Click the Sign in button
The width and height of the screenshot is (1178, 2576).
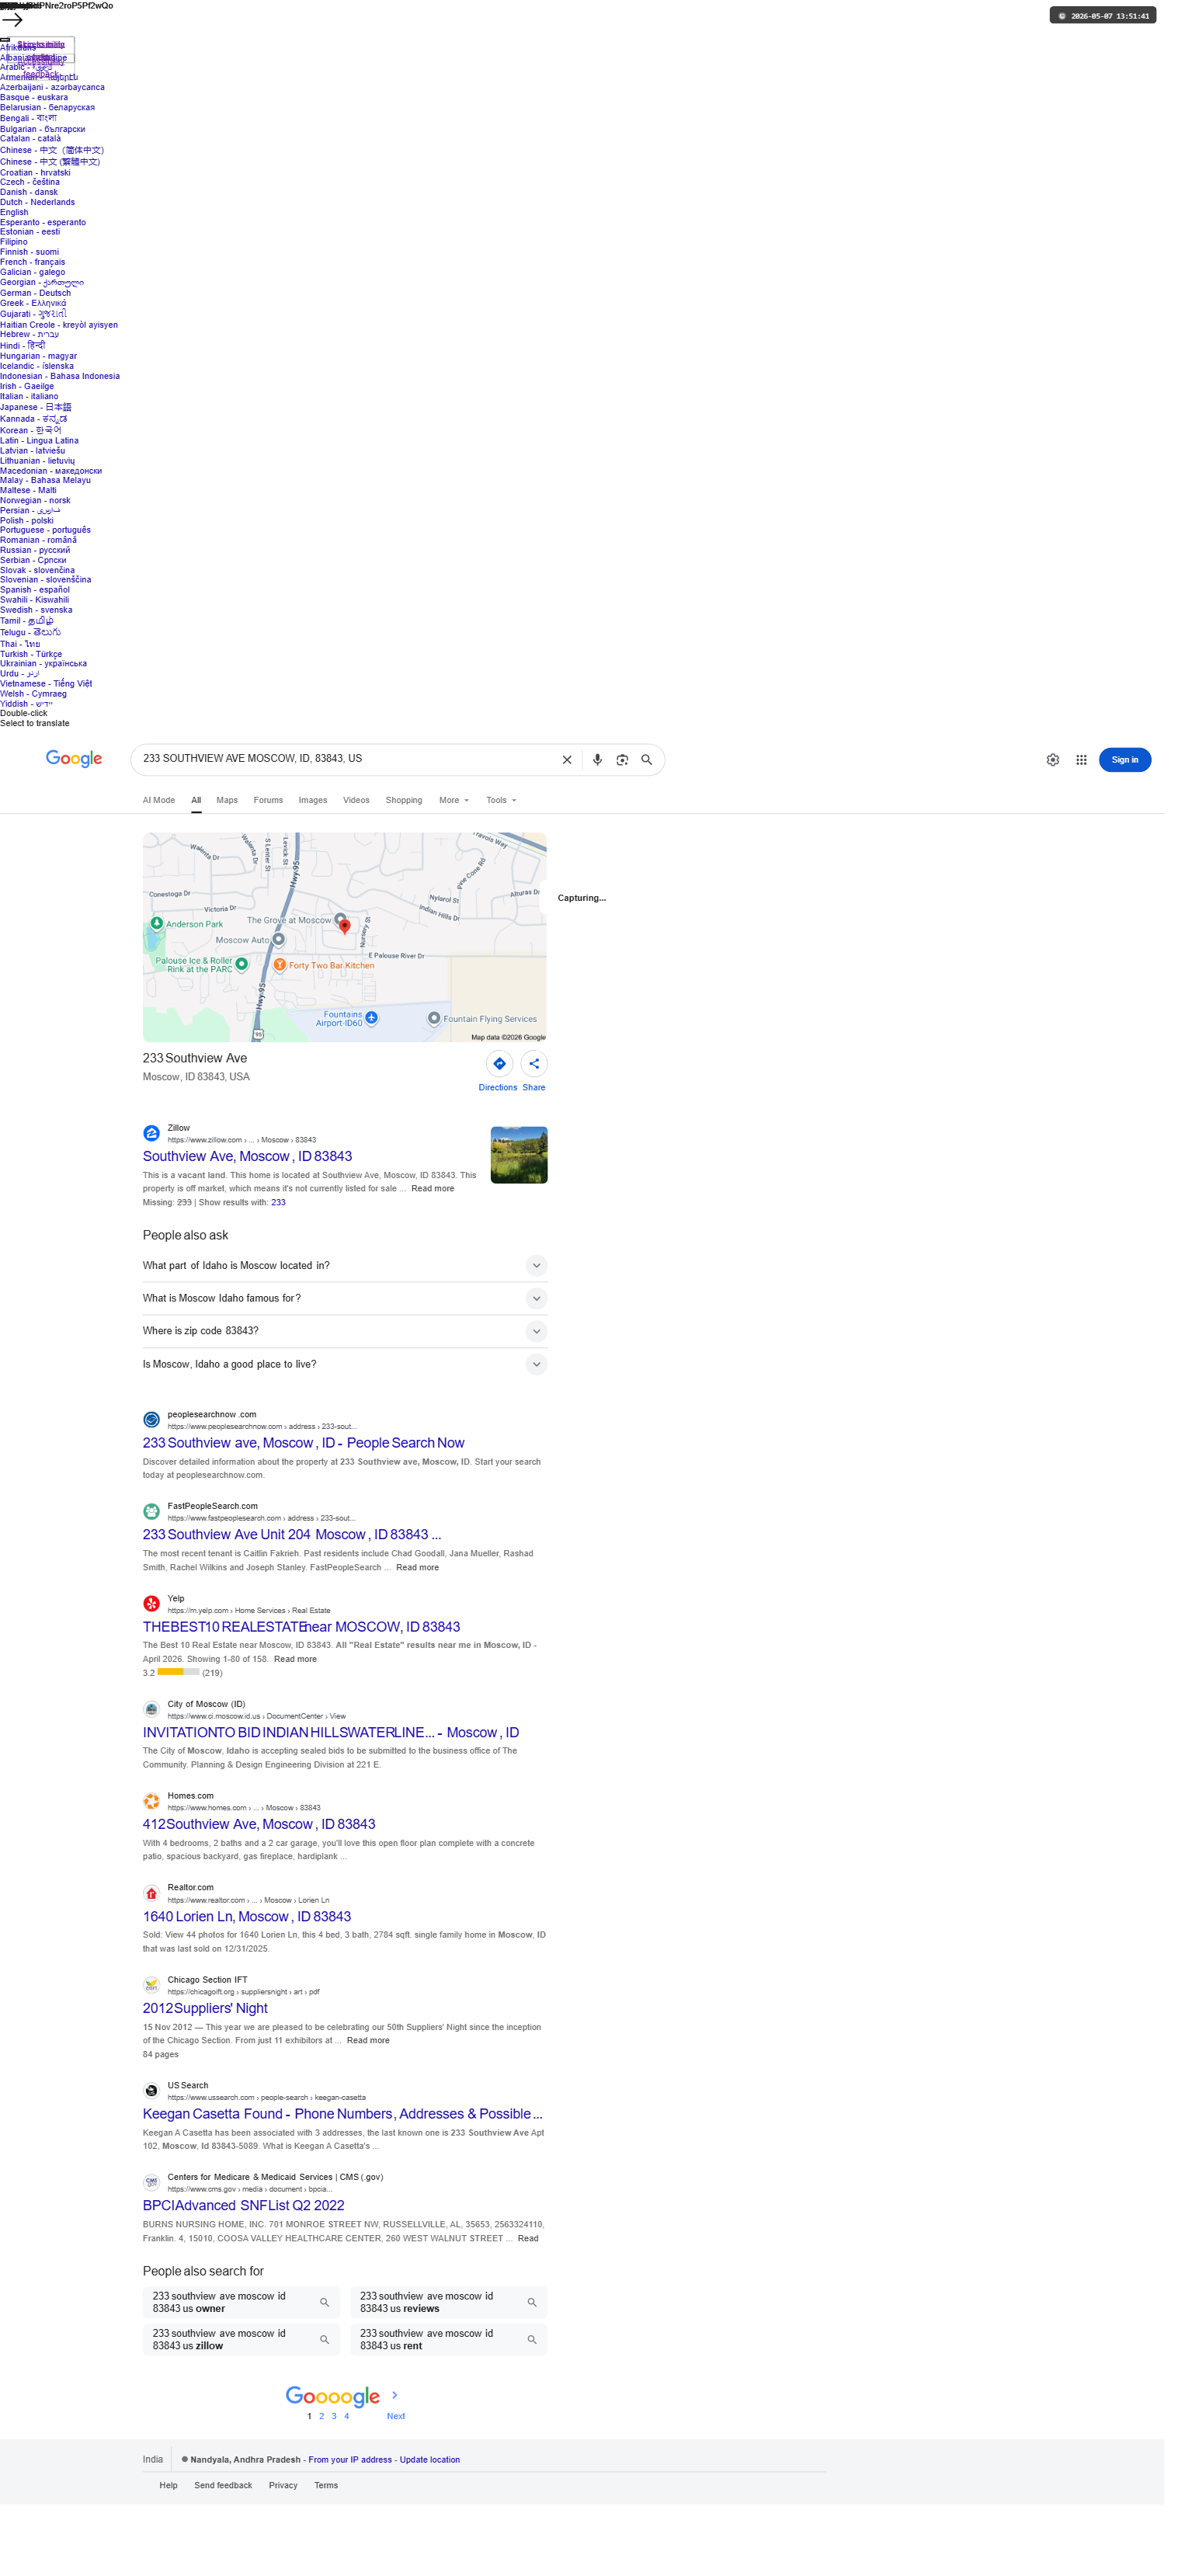click(x=1125, y=760)
